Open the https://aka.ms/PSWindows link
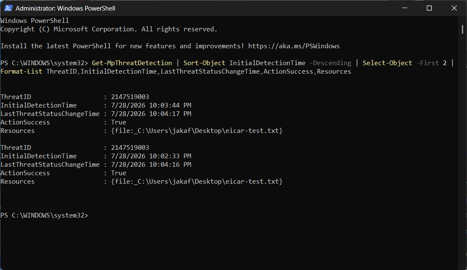The width and height of the screenshot is (467, 270). tap(294, 46)
